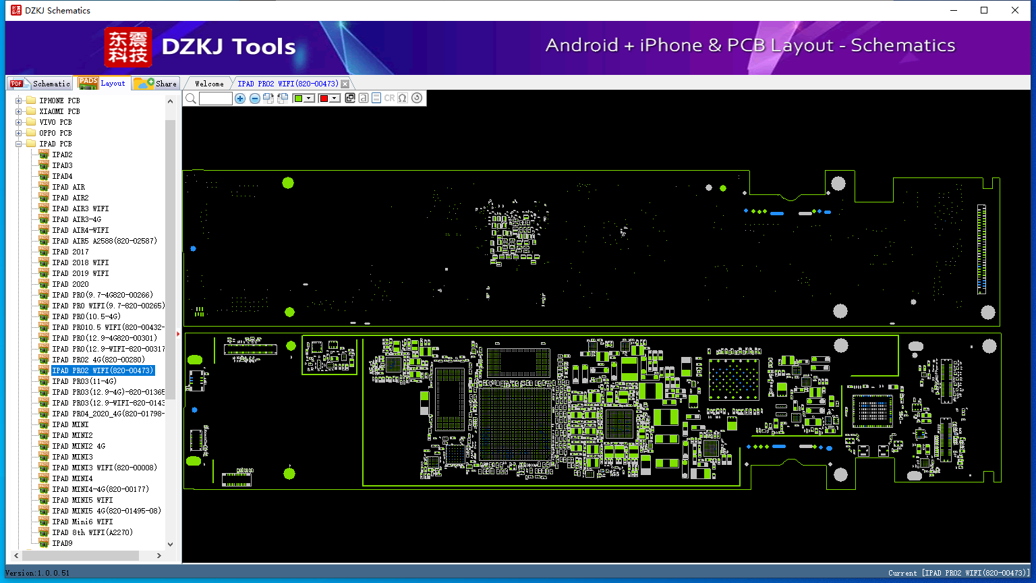
Task: Open IPAD AIR5 A2588(820-02587) entry
Action: tap(105, 241)
